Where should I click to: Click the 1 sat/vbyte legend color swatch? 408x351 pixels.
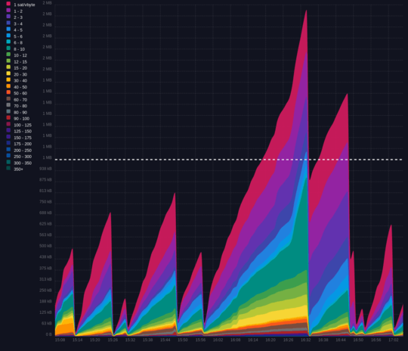[8, 4]
